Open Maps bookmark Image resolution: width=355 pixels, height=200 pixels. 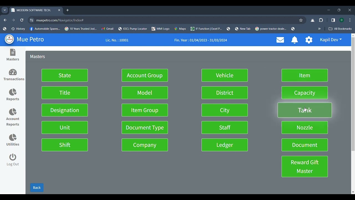pos(180,29)
